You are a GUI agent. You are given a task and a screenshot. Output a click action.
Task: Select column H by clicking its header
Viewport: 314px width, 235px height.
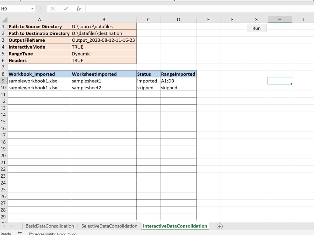coord(279,19)
